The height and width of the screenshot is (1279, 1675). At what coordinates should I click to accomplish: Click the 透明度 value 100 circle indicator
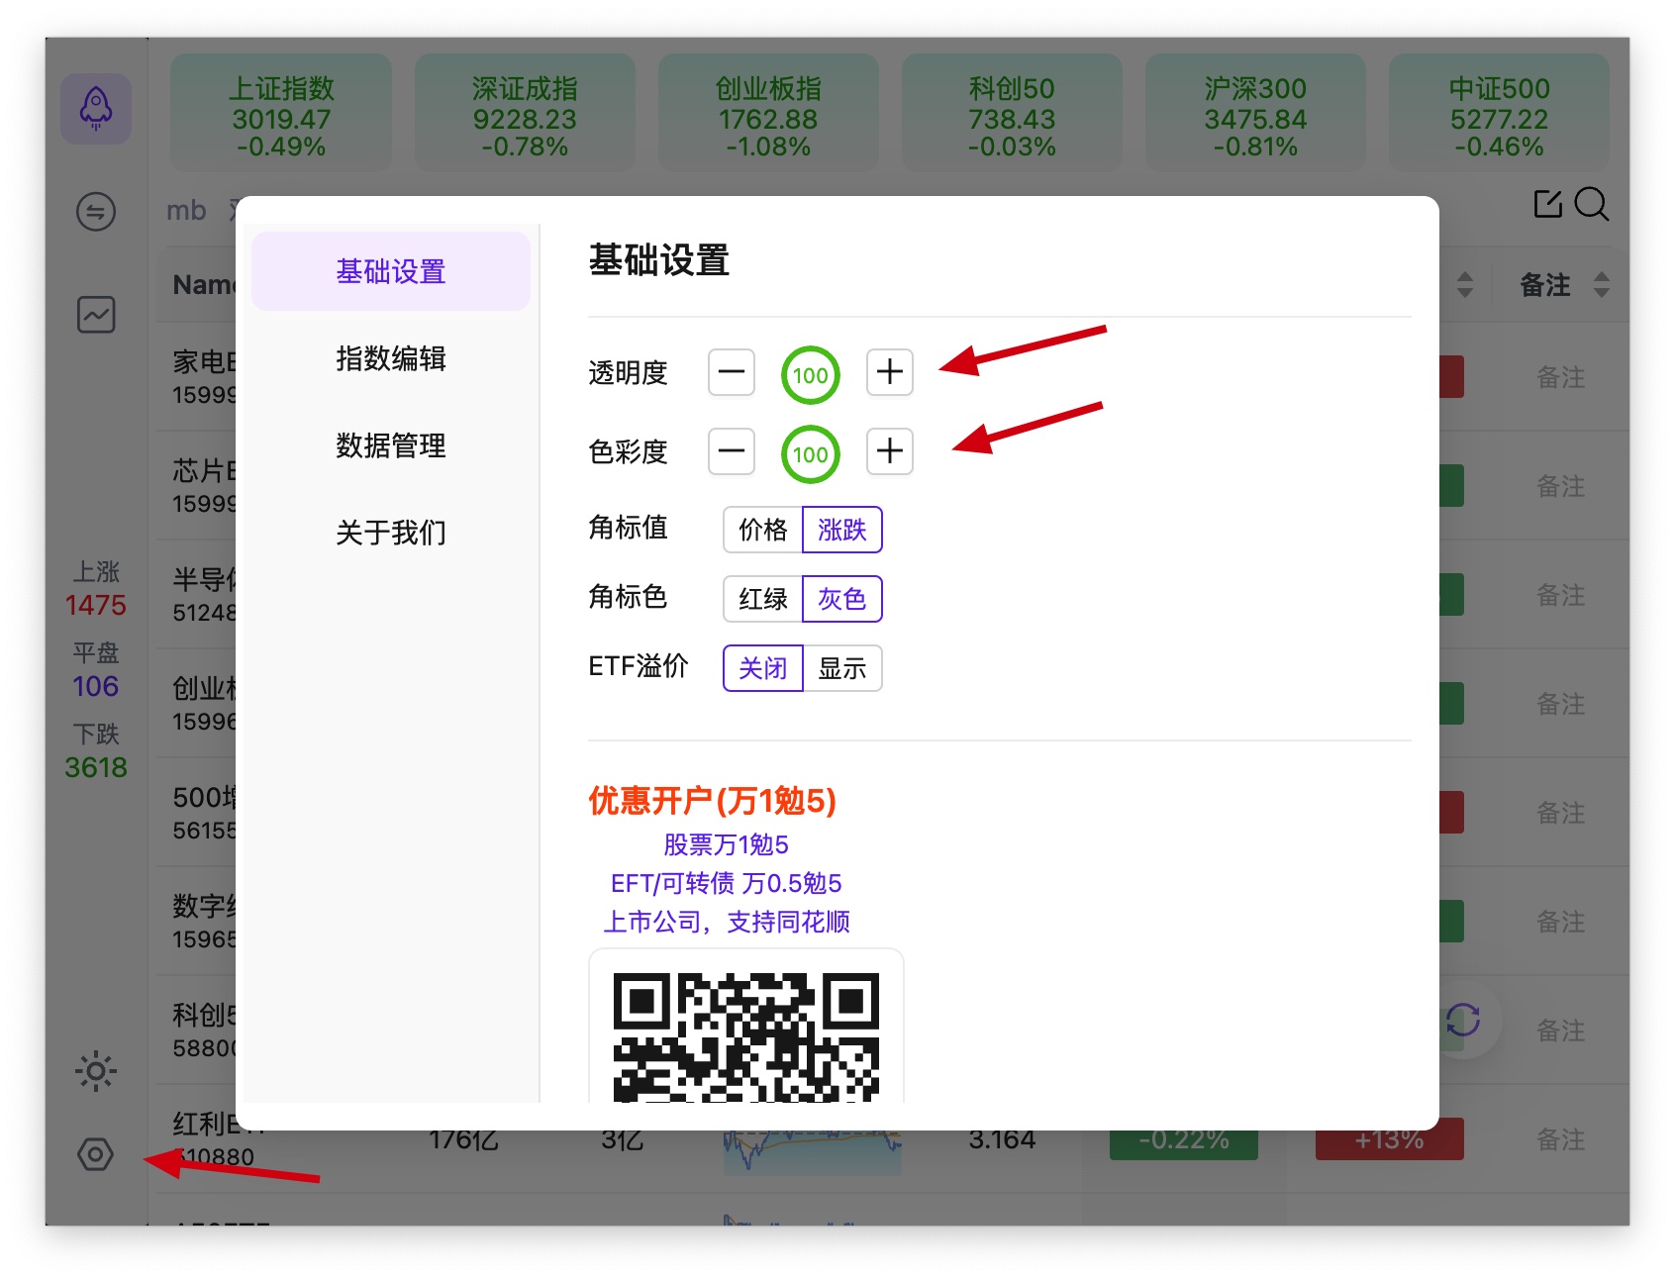(810, 375)
